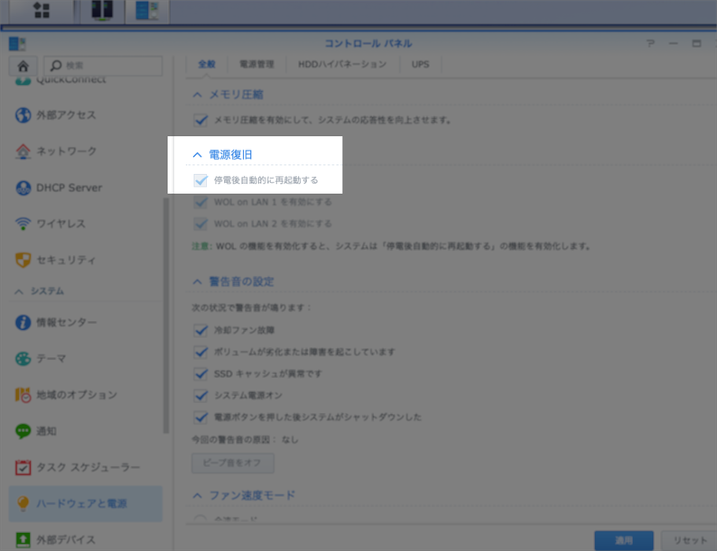
Task: Uncheck 冷却ファン故障 beep option
Action: tap(200, 331)
